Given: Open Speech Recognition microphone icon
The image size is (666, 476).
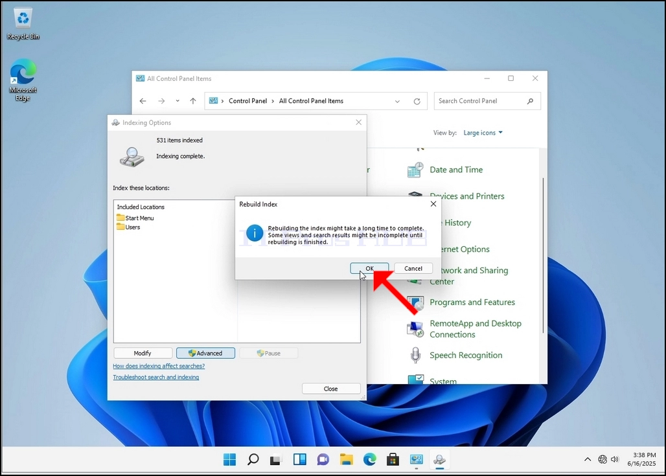Looking at the screenshot, I should 415,356.
